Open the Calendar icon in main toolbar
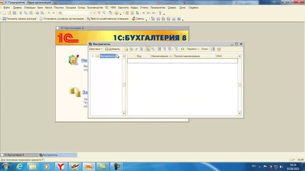 [x=132, y=13]
